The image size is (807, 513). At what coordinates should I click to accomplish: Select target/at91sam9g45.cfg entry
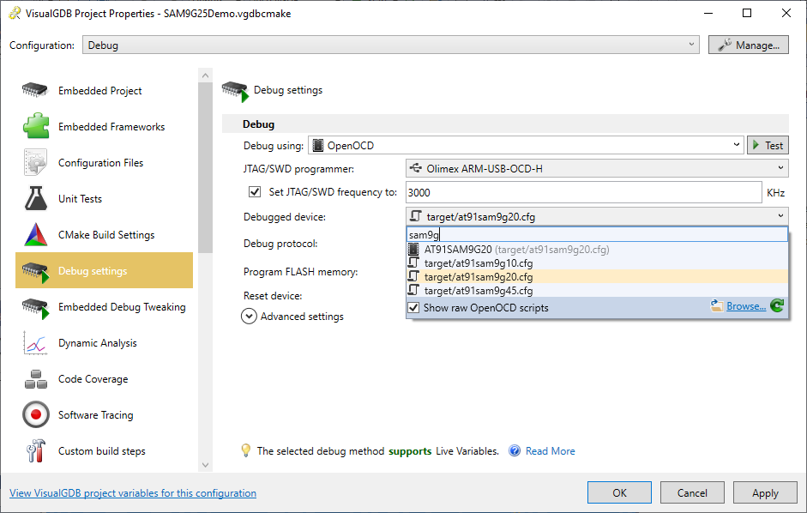click(x=597, y=291)
